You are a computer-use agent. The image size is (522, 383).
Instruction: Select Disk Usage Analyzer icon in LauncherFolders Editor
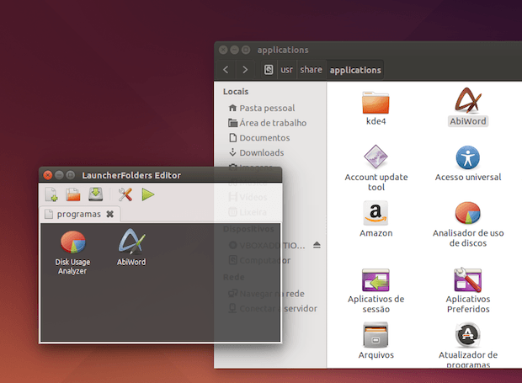click(72, 253)
